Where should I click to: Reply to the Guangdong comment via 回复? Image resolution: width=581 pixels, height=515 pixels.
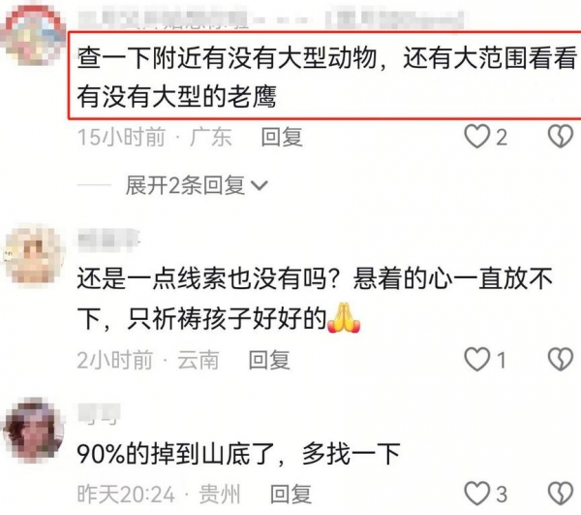coord(282,137)
